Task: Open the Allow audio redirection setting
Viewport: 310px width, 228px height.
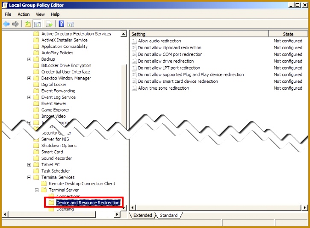Action: 159,41
